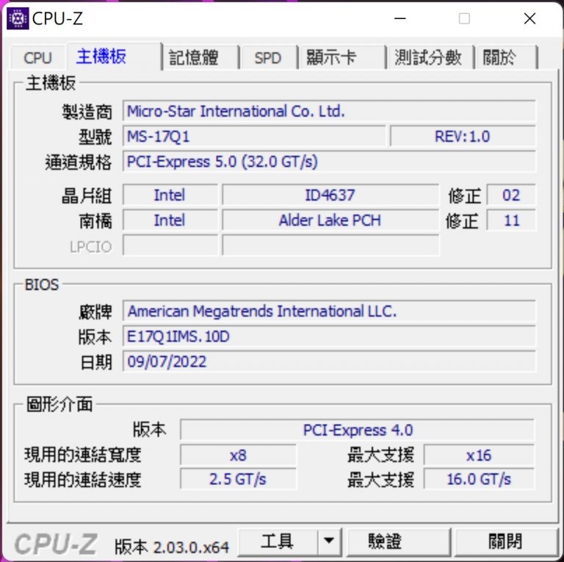Click graphics interface PCI-Express 4.0 field
Screen dimensions: 564x562
358,430
